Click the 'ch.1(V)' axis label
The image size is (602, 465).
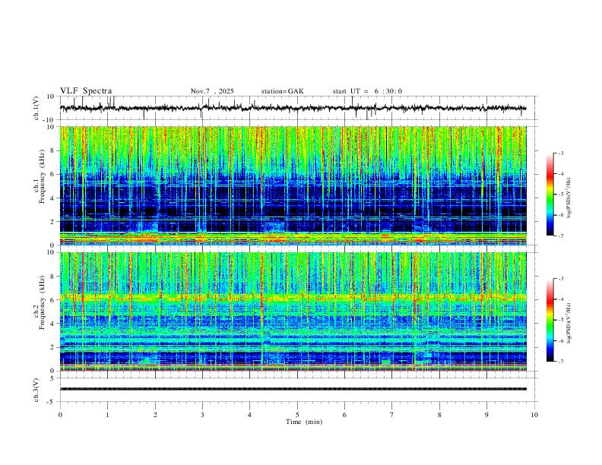click(x=36, y=108)
